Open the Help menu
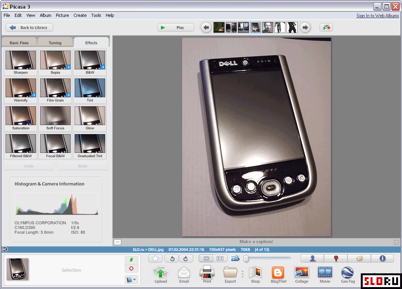Screen dimensions: 402x289 [110, 15]
